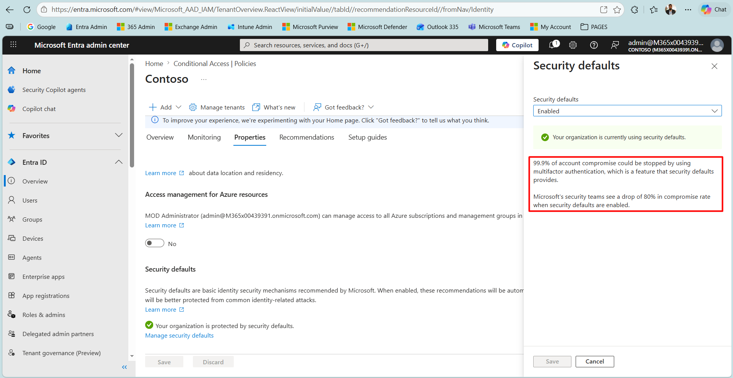This screenshot has height=378, width=733.
Task: Open the Copilot Chat in browser toolbar
Action: 714,10
